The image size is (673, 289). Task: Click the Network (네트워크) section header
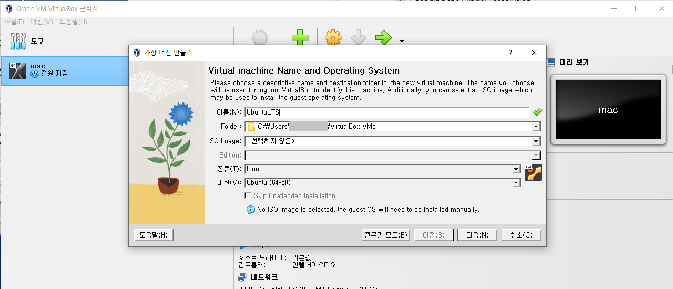coord(264,277)
